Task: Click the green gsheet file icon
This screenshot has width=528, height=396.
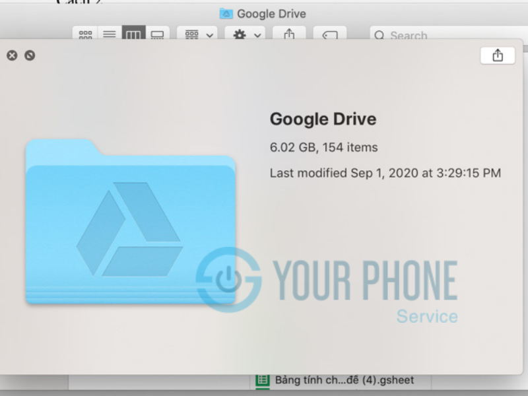Action: [263, 380]
